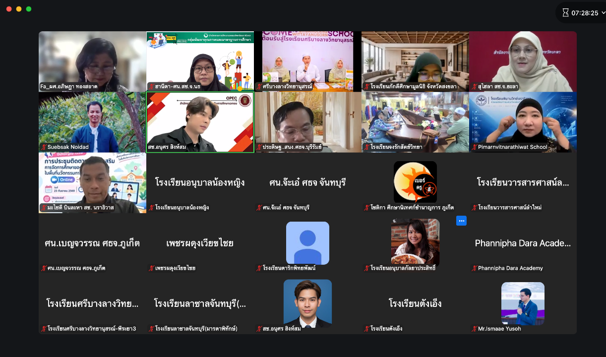
Task: Click muted mic icon beside Mr.Ismaae Yusoh
Action: pyautogui.click(x=474, y=329)
